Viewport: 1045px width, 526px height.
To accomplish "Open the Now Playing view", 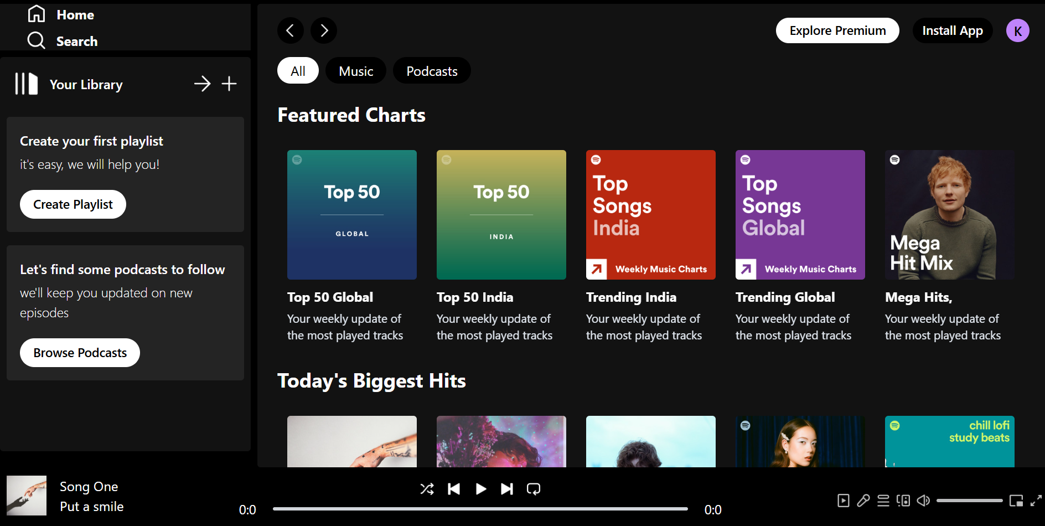I will tap(844, 501).
